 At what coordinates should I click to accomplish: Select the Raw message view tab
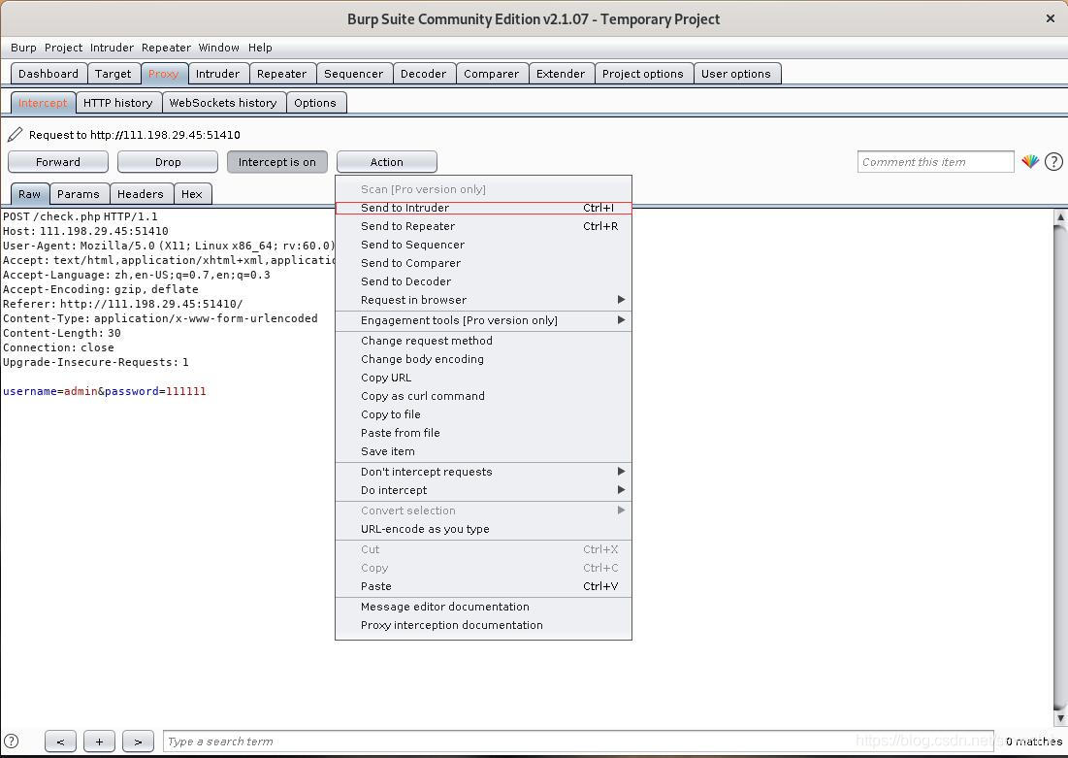pos(29,194)
